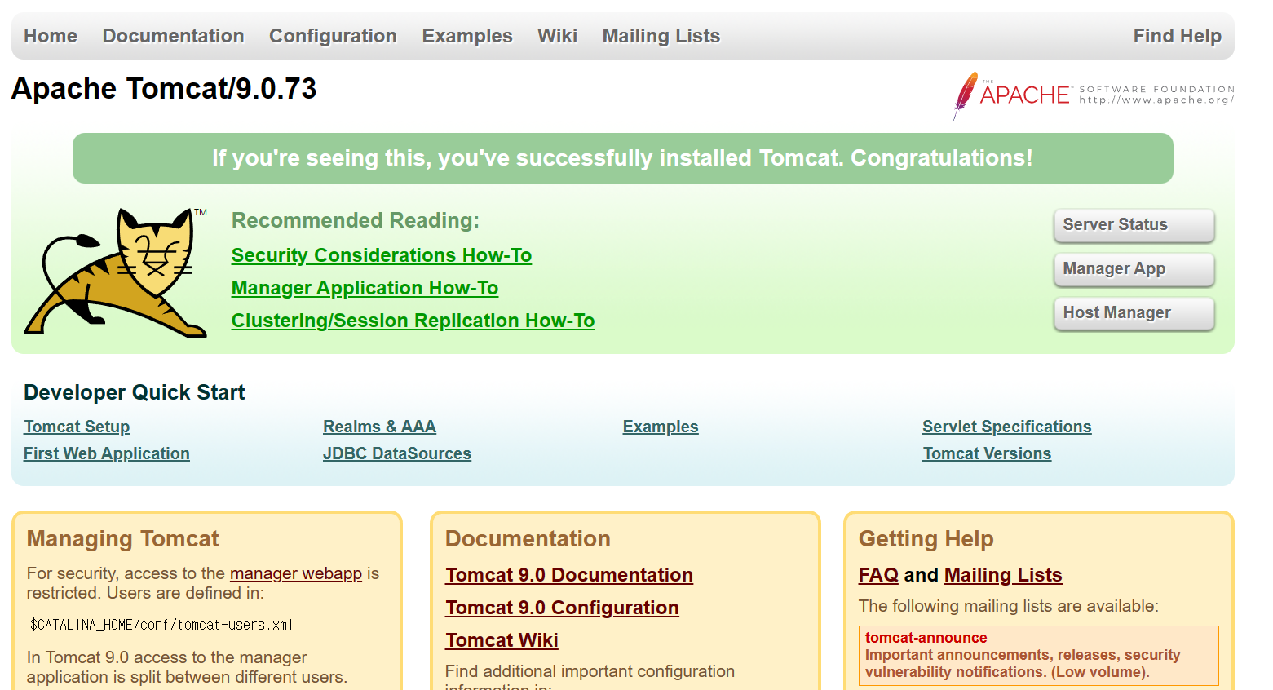Click the Mailing Lists link under Getting Help
This screenshot has width=1273, height=690.
click(x=1003, y=575)
